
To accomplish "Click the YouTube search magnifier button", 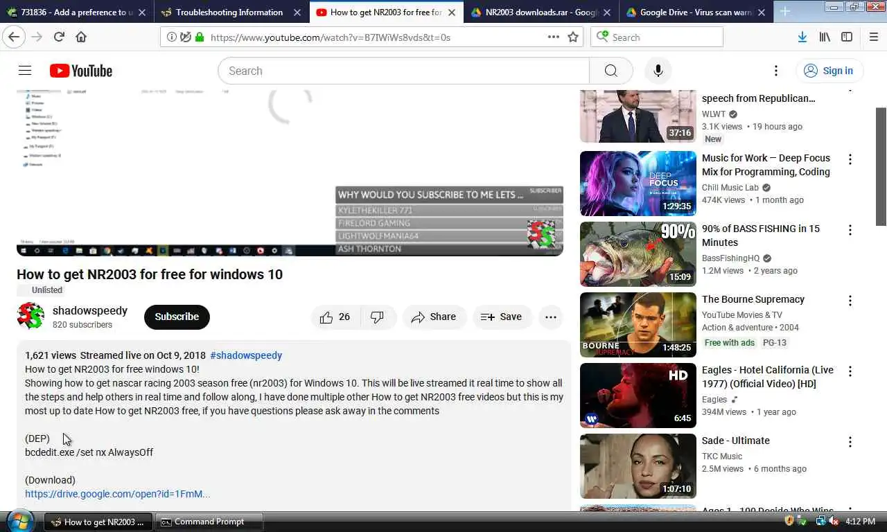I will (611, 71).
